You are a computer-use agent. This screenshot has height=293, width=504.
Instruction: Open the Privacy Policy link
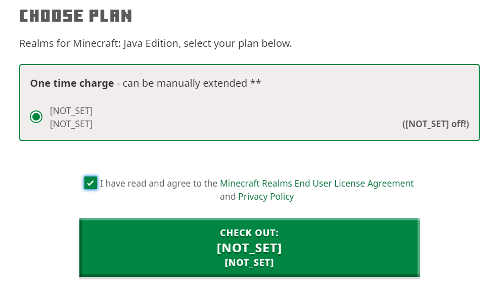(x=266, y=197)
